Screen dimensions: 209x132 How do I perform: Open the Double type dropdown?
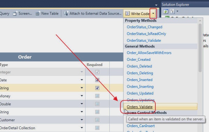tap(82, 104)
